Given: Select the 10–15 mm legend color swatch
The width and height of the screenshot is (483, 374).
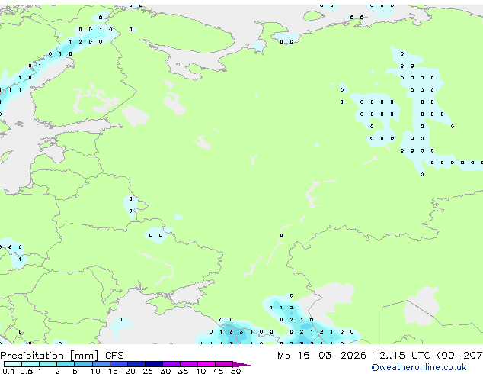Looking at the screenshot, I should (101, 364).
